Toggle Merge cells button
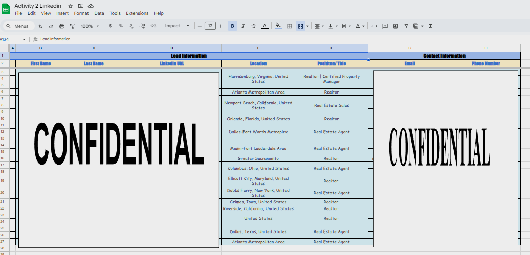Viewport: 530px width, 255px height. coord(300,26)
